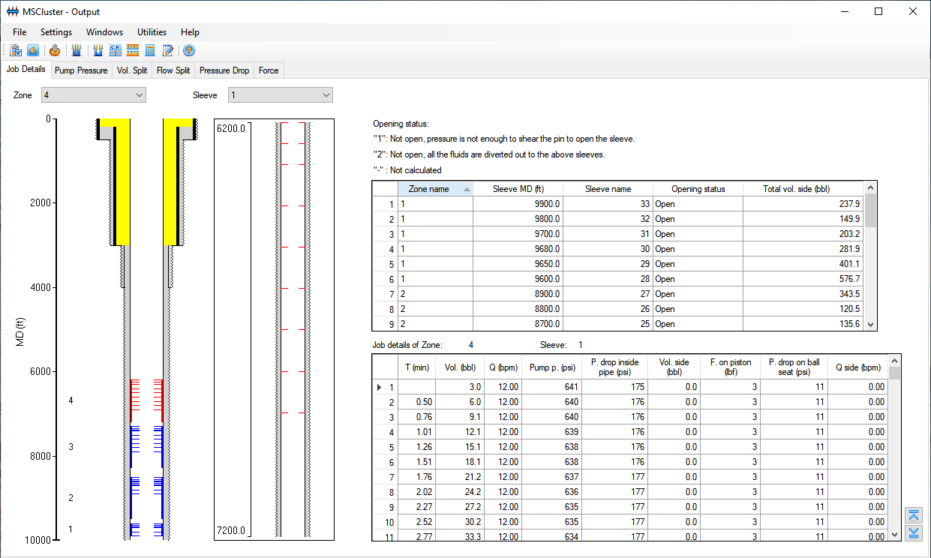Click the orange ruler toolbar icon
The width and height of the screenshot is (931, 558).
133,51
